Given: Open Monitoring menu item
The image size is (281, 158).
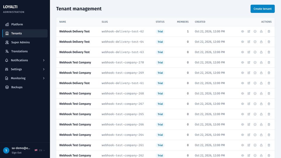Looking at the screenshot, I should [x=25, y=78].
